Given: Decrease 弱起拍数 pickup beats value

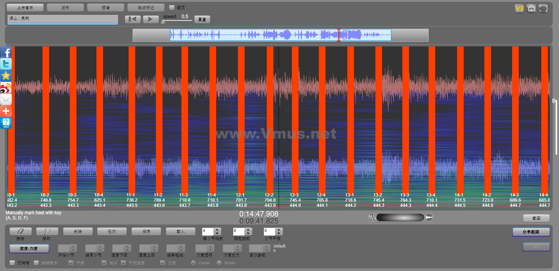Looking at the screenshot, I should coord(249,233).
